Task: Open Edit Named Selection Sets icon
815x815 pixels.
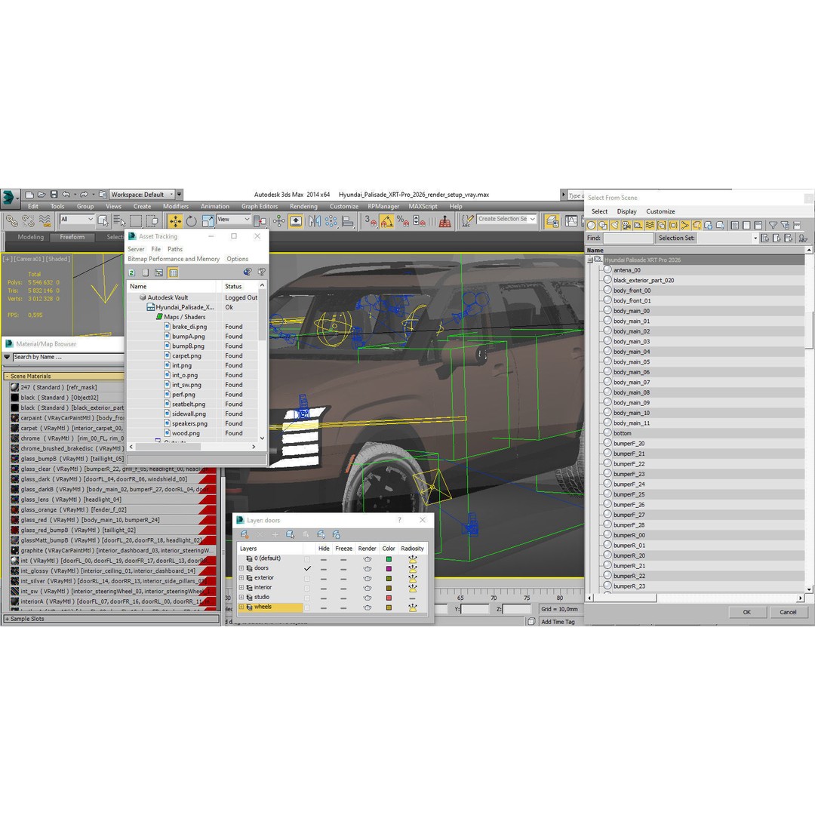Action: click(x=467, y=221)
